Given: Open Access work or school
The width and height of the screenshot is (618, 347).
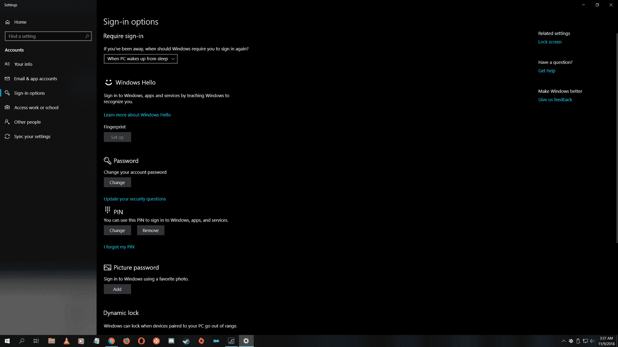Looking at the screenshot, I should click(36, 108).
